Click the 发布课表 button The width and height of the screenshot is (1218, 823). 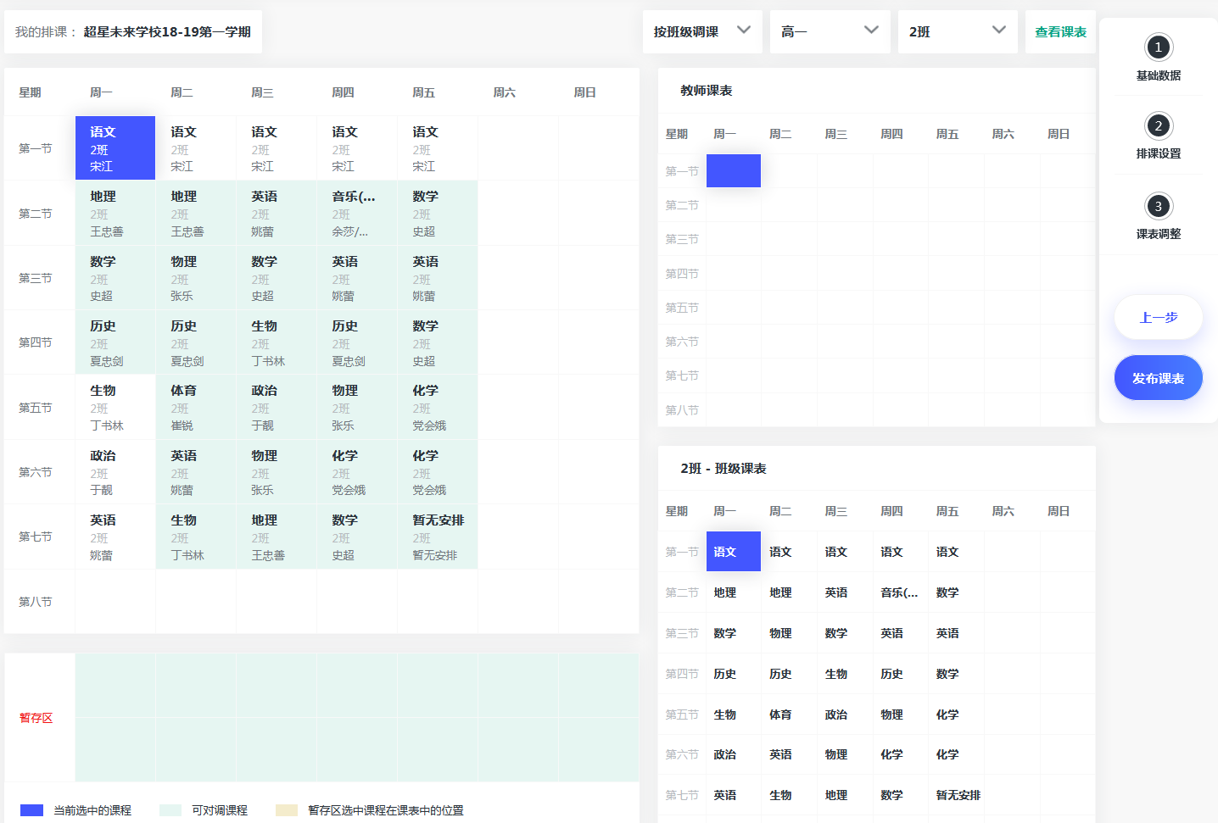pos(1158,378)
